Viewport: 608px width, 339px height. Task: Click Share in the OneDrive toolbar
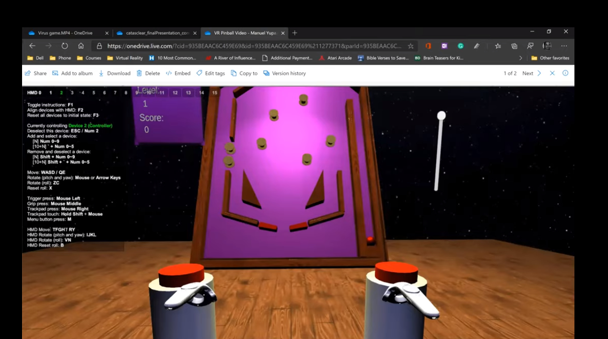tap(36, 73)
